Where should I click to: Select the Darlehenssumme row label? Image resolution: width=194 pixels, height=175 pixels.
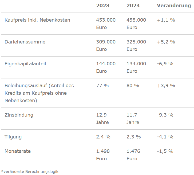point(25,42)
